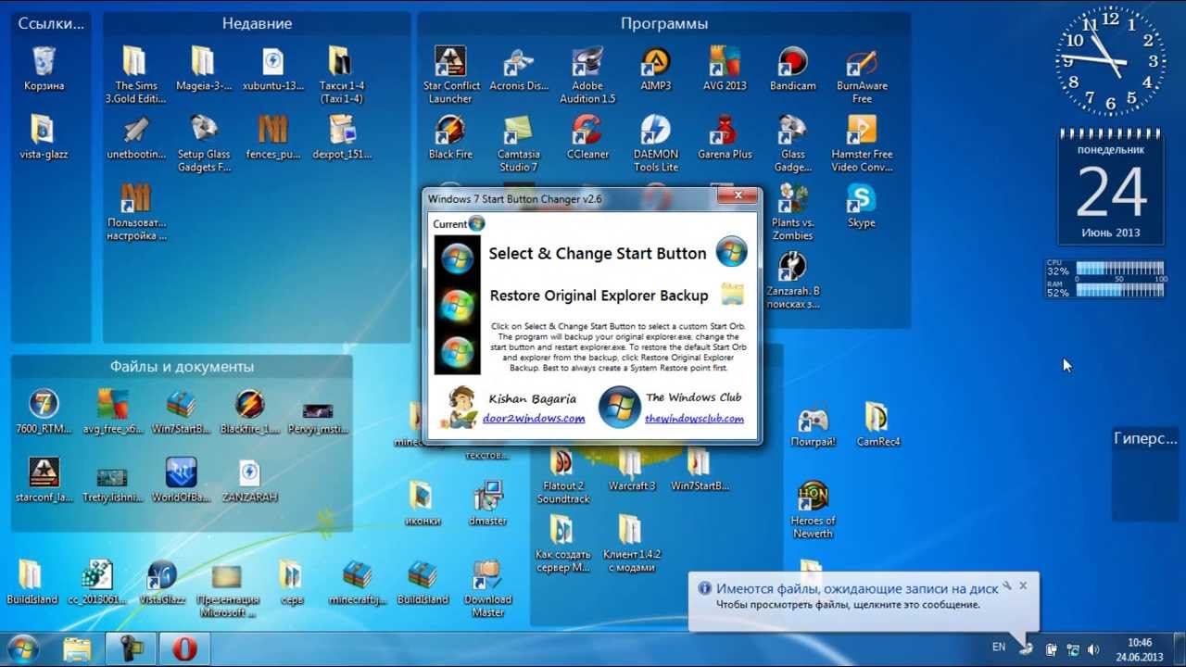Click the Windows Start button

point(22,649)
